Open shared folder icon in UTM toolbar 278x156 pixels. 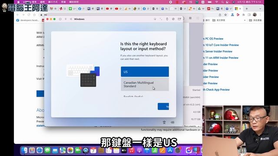(179, 19)
